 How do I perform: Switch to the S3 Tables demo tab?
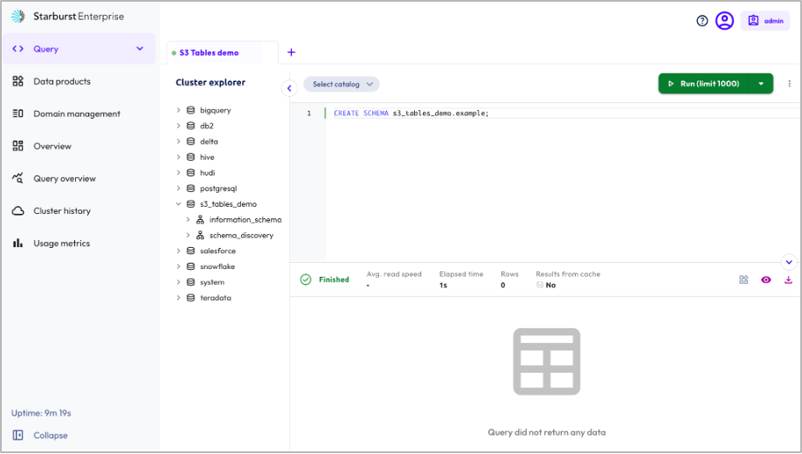(209, 52)
